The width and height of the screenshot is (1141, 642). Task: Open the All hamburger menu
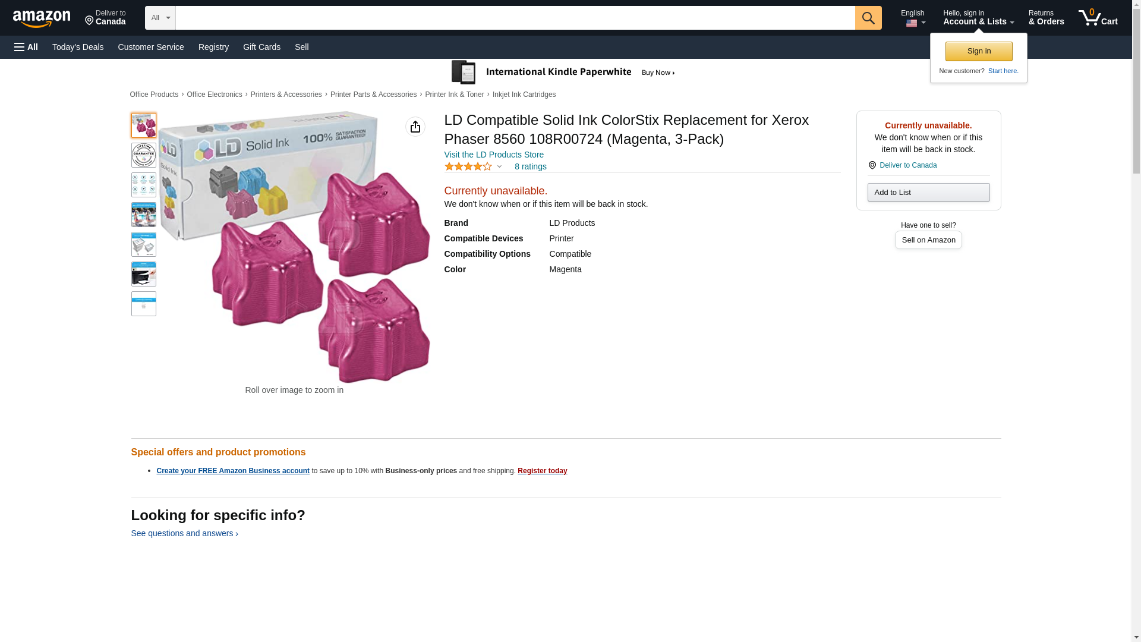26,47
